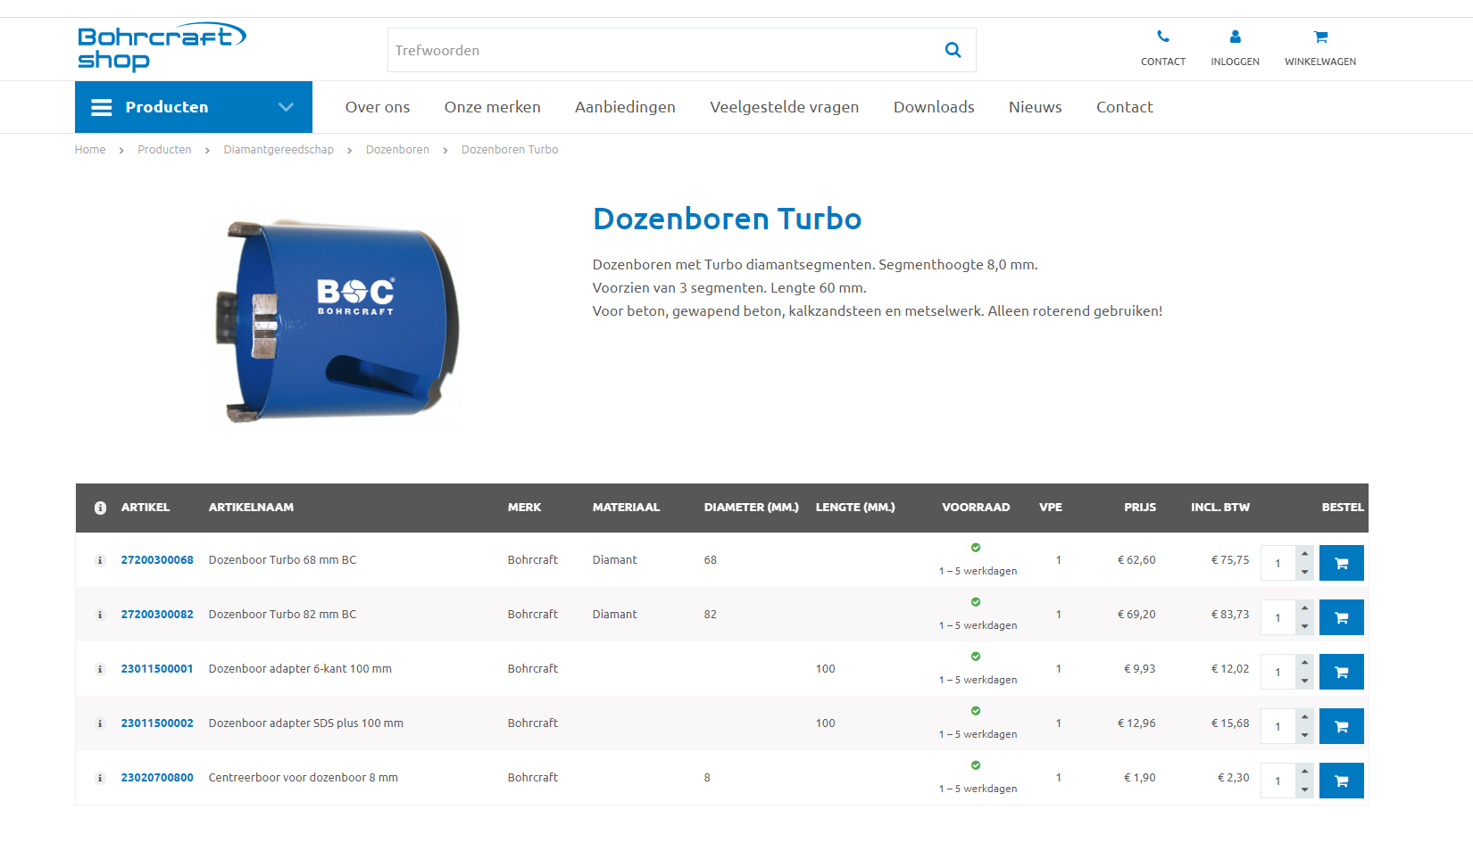Add Centreerboor voor dozenboor to cart
Image resolution: width=1473 pixels, height=843 pixels.
1341,780
